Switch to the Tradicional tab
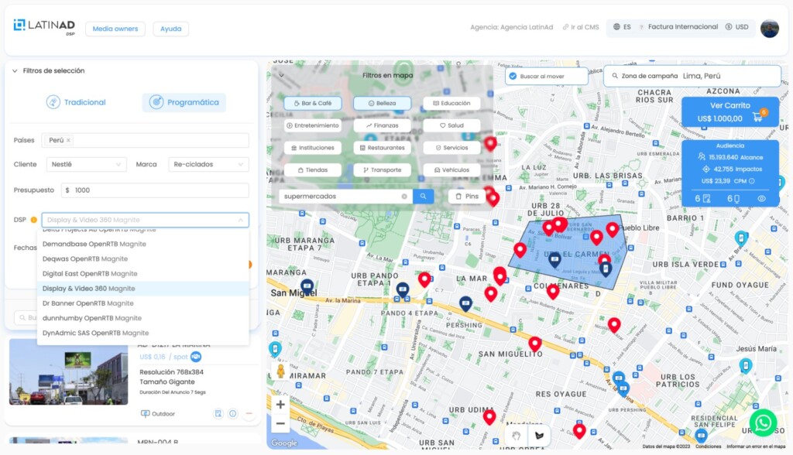 click(x=76, y=102)
